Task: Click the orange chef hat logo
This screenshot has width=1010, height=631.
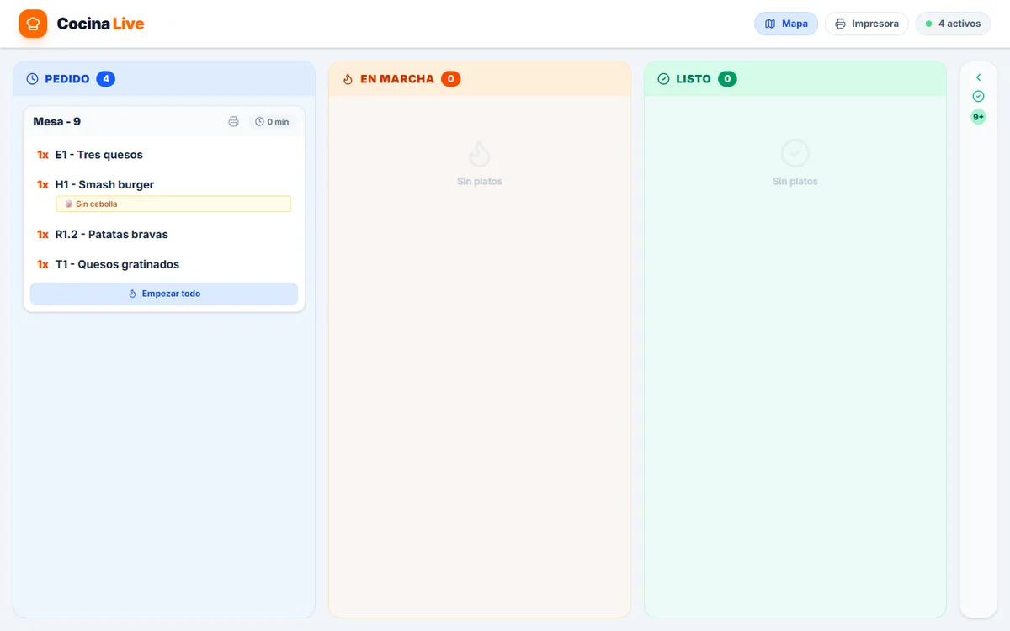Action: pos(33,24)
